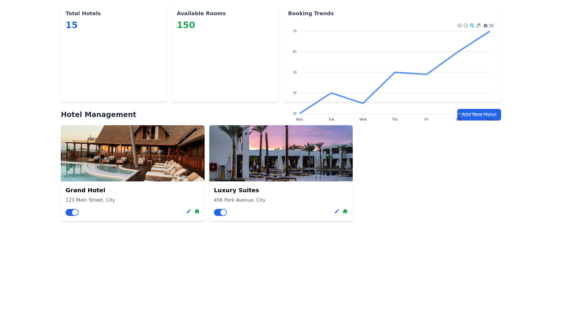Activate the chart panning hand tool
562x316 pixels.
pos(479,26)
